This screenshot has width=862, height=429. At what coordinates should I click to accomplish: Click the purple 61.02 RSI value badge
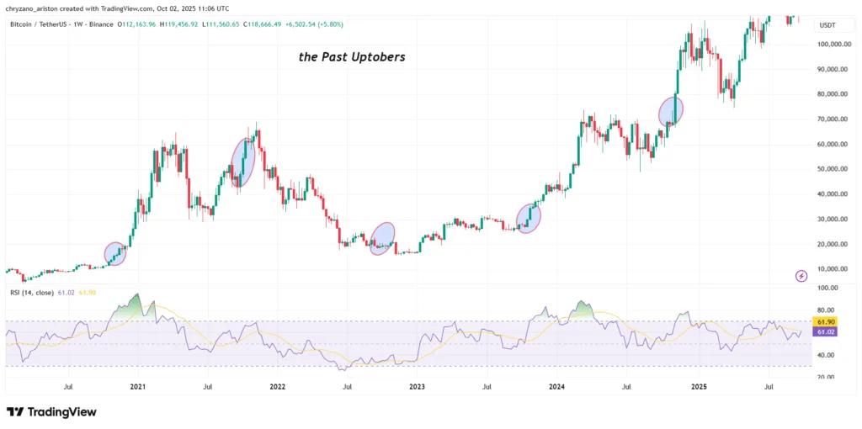pos(825,332)
